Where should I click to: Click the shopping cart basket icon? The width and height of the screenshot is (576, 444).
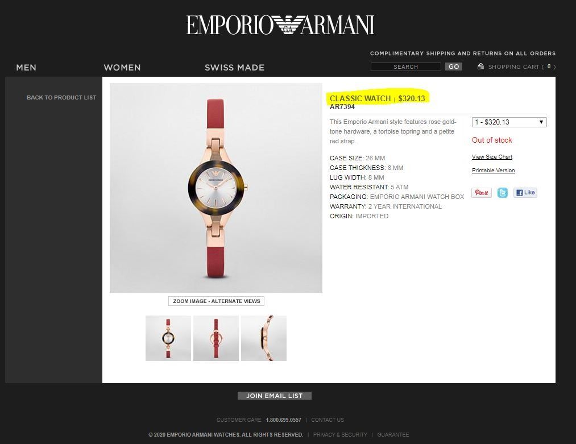point(480,66)
